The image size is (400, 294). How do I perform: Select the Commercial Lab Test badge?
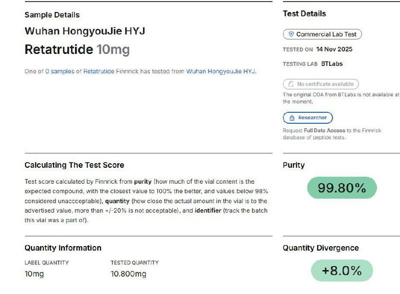(322, 34)
